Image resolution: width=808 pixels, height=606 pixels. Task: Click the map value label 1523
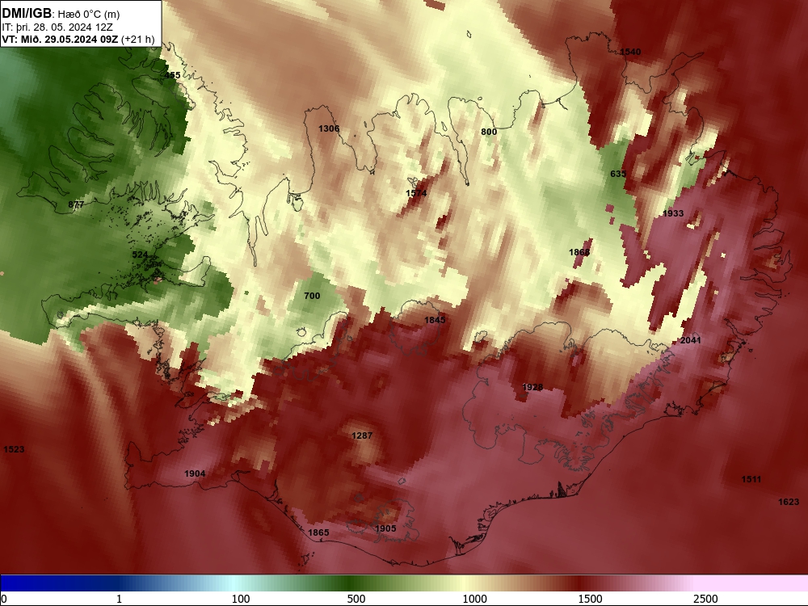14,449
